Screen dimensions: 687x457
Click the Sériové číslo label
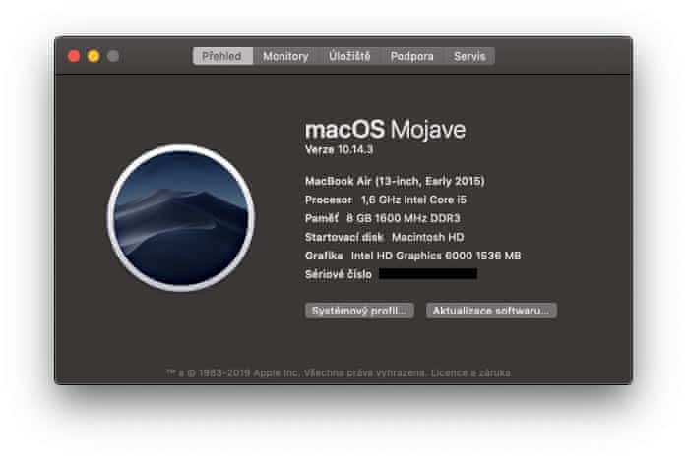(x=339, y=274)
